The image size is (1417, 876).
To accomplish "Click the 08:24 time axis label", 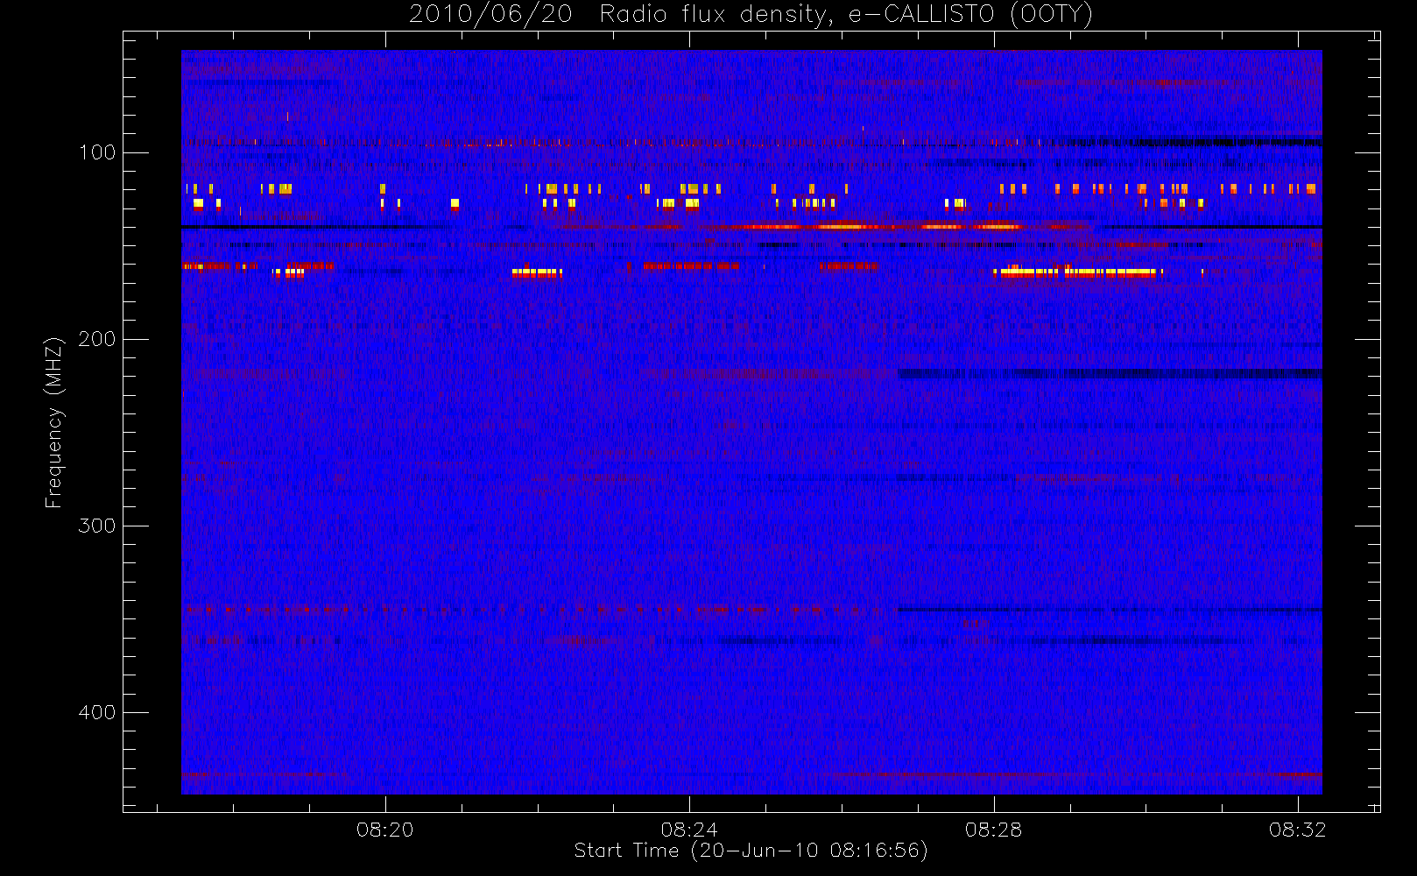I will coord(689,830).
